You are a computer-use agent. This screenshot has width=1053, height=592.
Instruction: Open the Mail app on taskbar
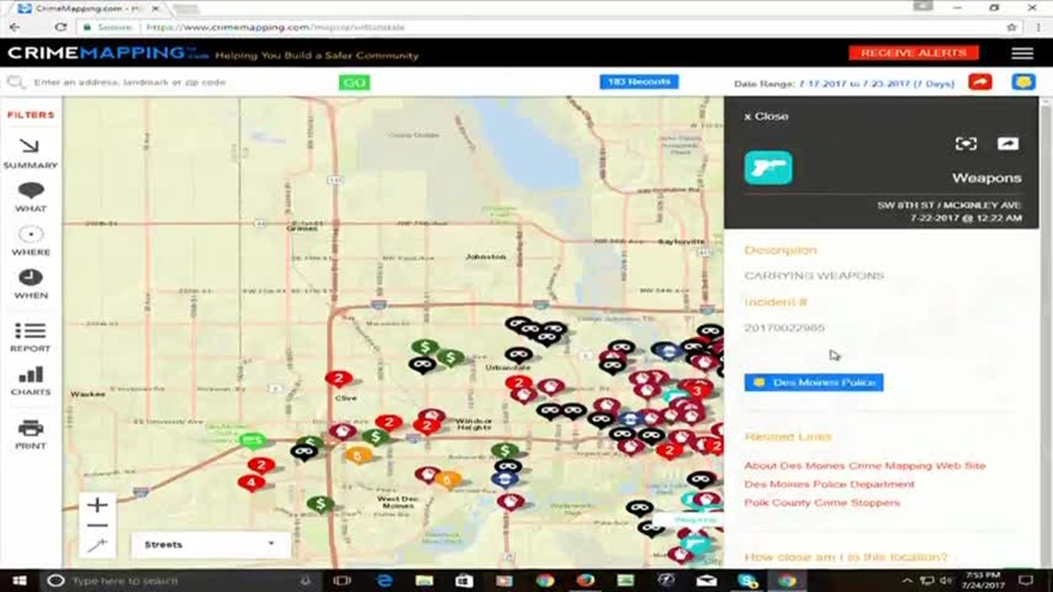pyautogui.click(x=706, y=581)
